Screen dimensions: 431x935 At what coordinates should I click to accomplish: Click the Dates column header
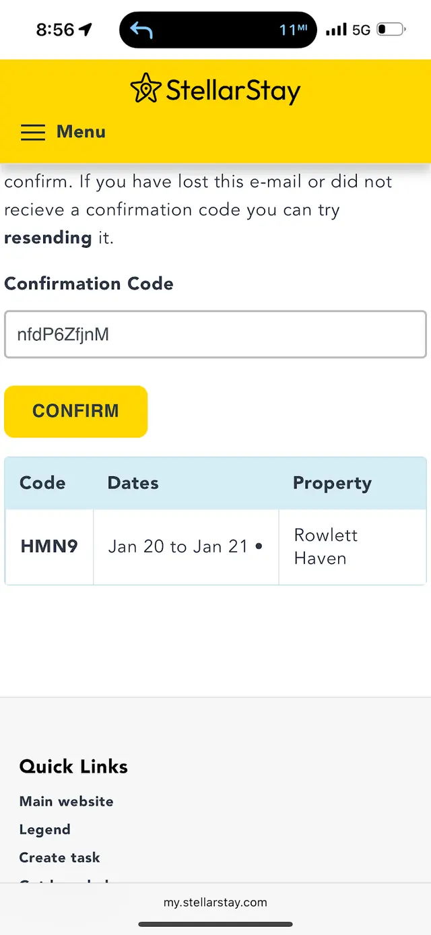[133, 483]
